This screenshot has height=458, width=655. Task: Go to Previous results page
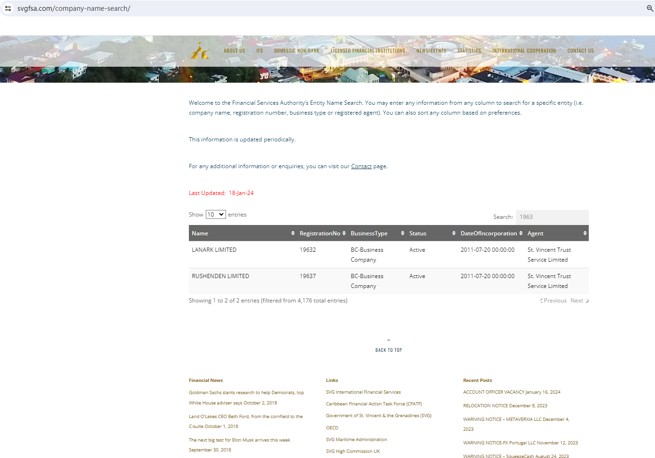click(x=554, y=301)
